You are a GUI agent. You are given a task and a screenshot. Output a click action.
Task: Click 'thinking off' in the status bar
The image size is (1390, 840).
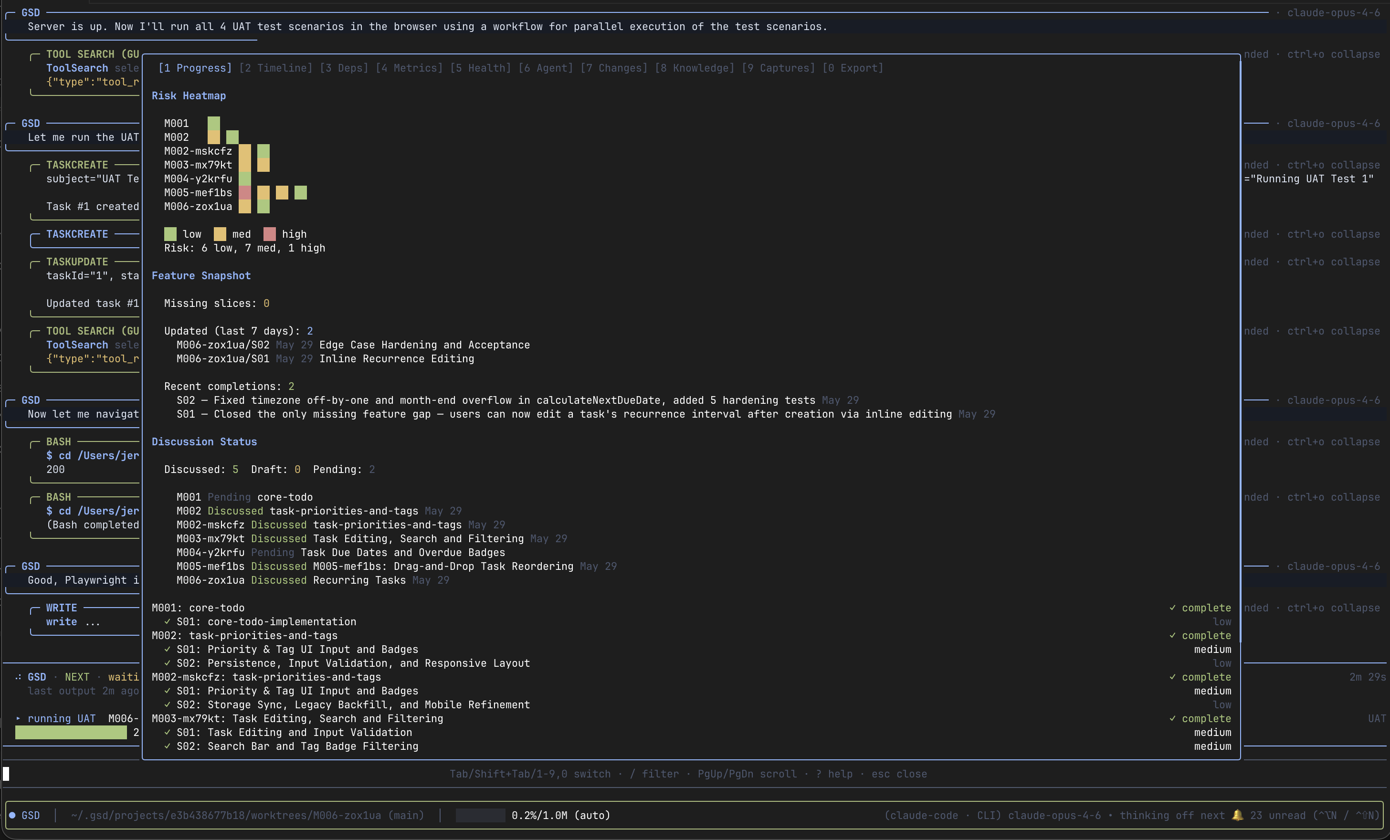(1157, 815)
